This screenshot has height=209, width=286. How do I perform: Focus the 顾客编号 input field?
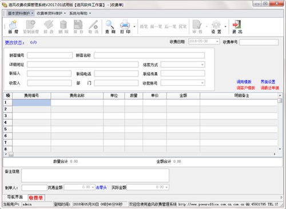[x=50, y=56]
